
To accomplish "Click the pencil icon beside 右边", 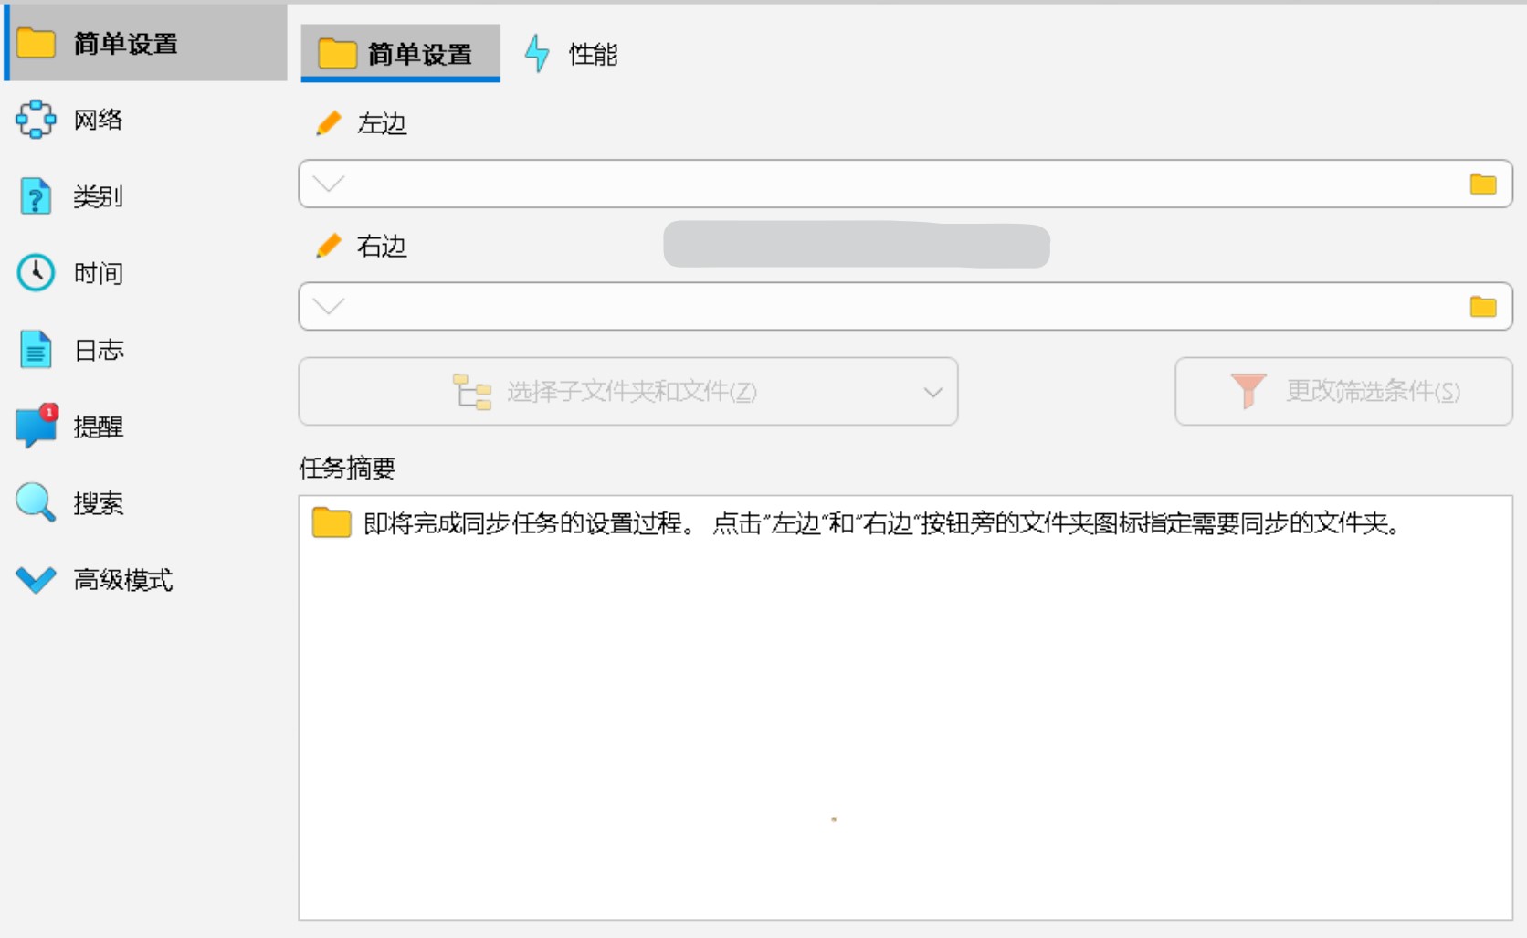I will [328, 245].
